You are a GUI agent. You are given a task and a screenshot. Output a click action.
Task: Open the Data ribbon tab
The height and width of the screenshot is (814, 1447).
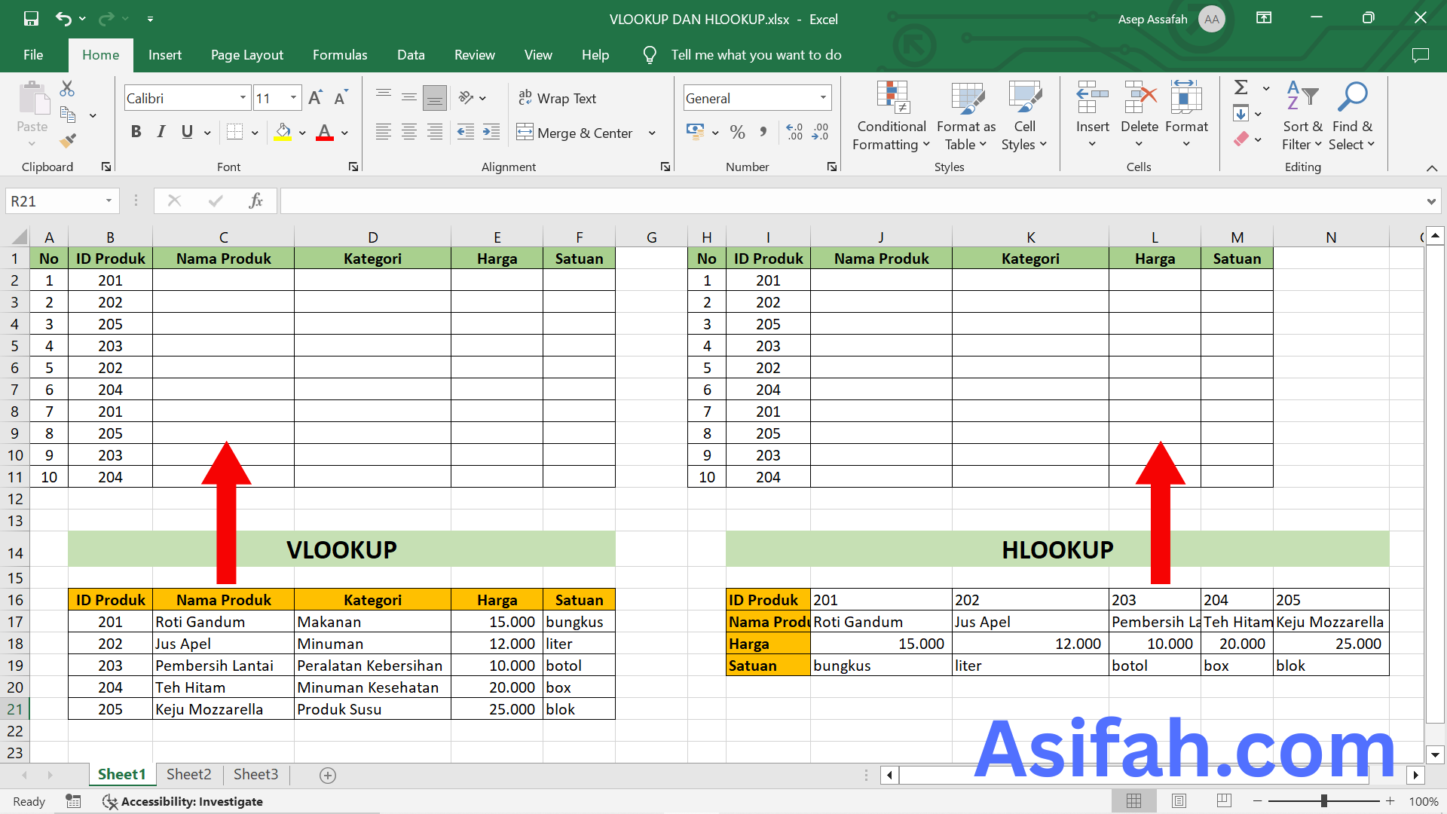[x=411, y=55]
